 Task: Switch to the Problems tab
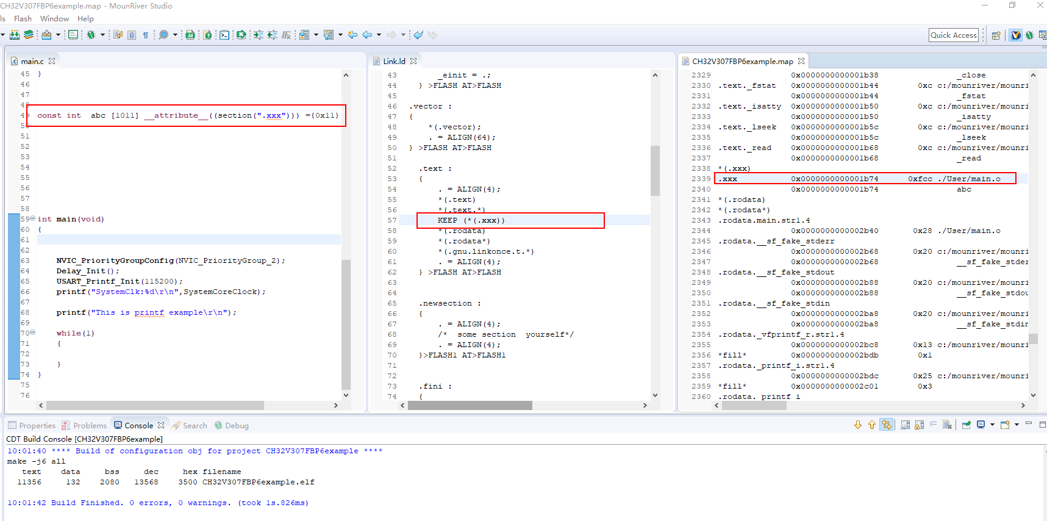84,425
